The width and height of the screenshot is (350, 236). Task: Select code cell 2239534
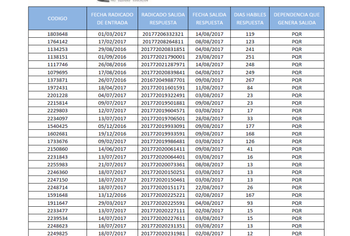(57, 218)
